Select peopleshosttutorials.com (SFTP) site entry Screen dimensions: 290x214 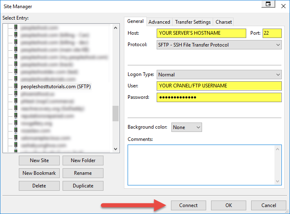click(x=56, y=87)
